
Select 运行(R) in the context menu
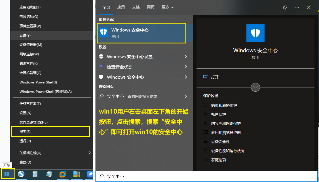[52, 141]
